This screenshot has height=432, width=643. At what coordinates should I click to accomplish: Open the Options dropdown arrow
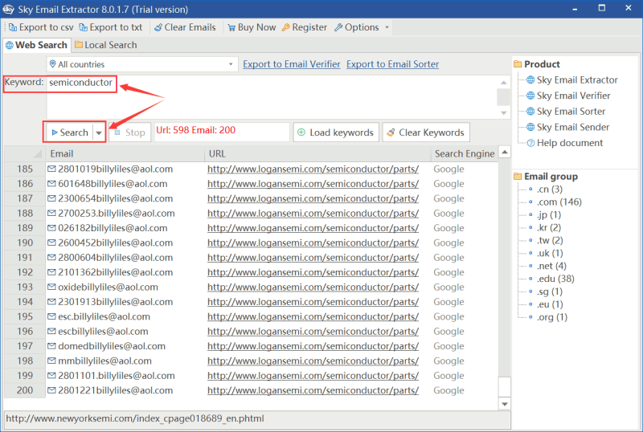(387, 27)
